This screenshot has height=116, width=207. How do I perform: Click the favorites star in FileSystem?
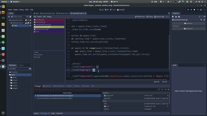point(30,69)
